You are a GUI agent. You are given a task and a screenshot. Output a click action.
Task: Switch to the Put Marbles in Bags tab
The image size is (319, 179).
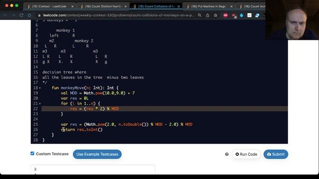pyautogui.click(x=209, y=6)
